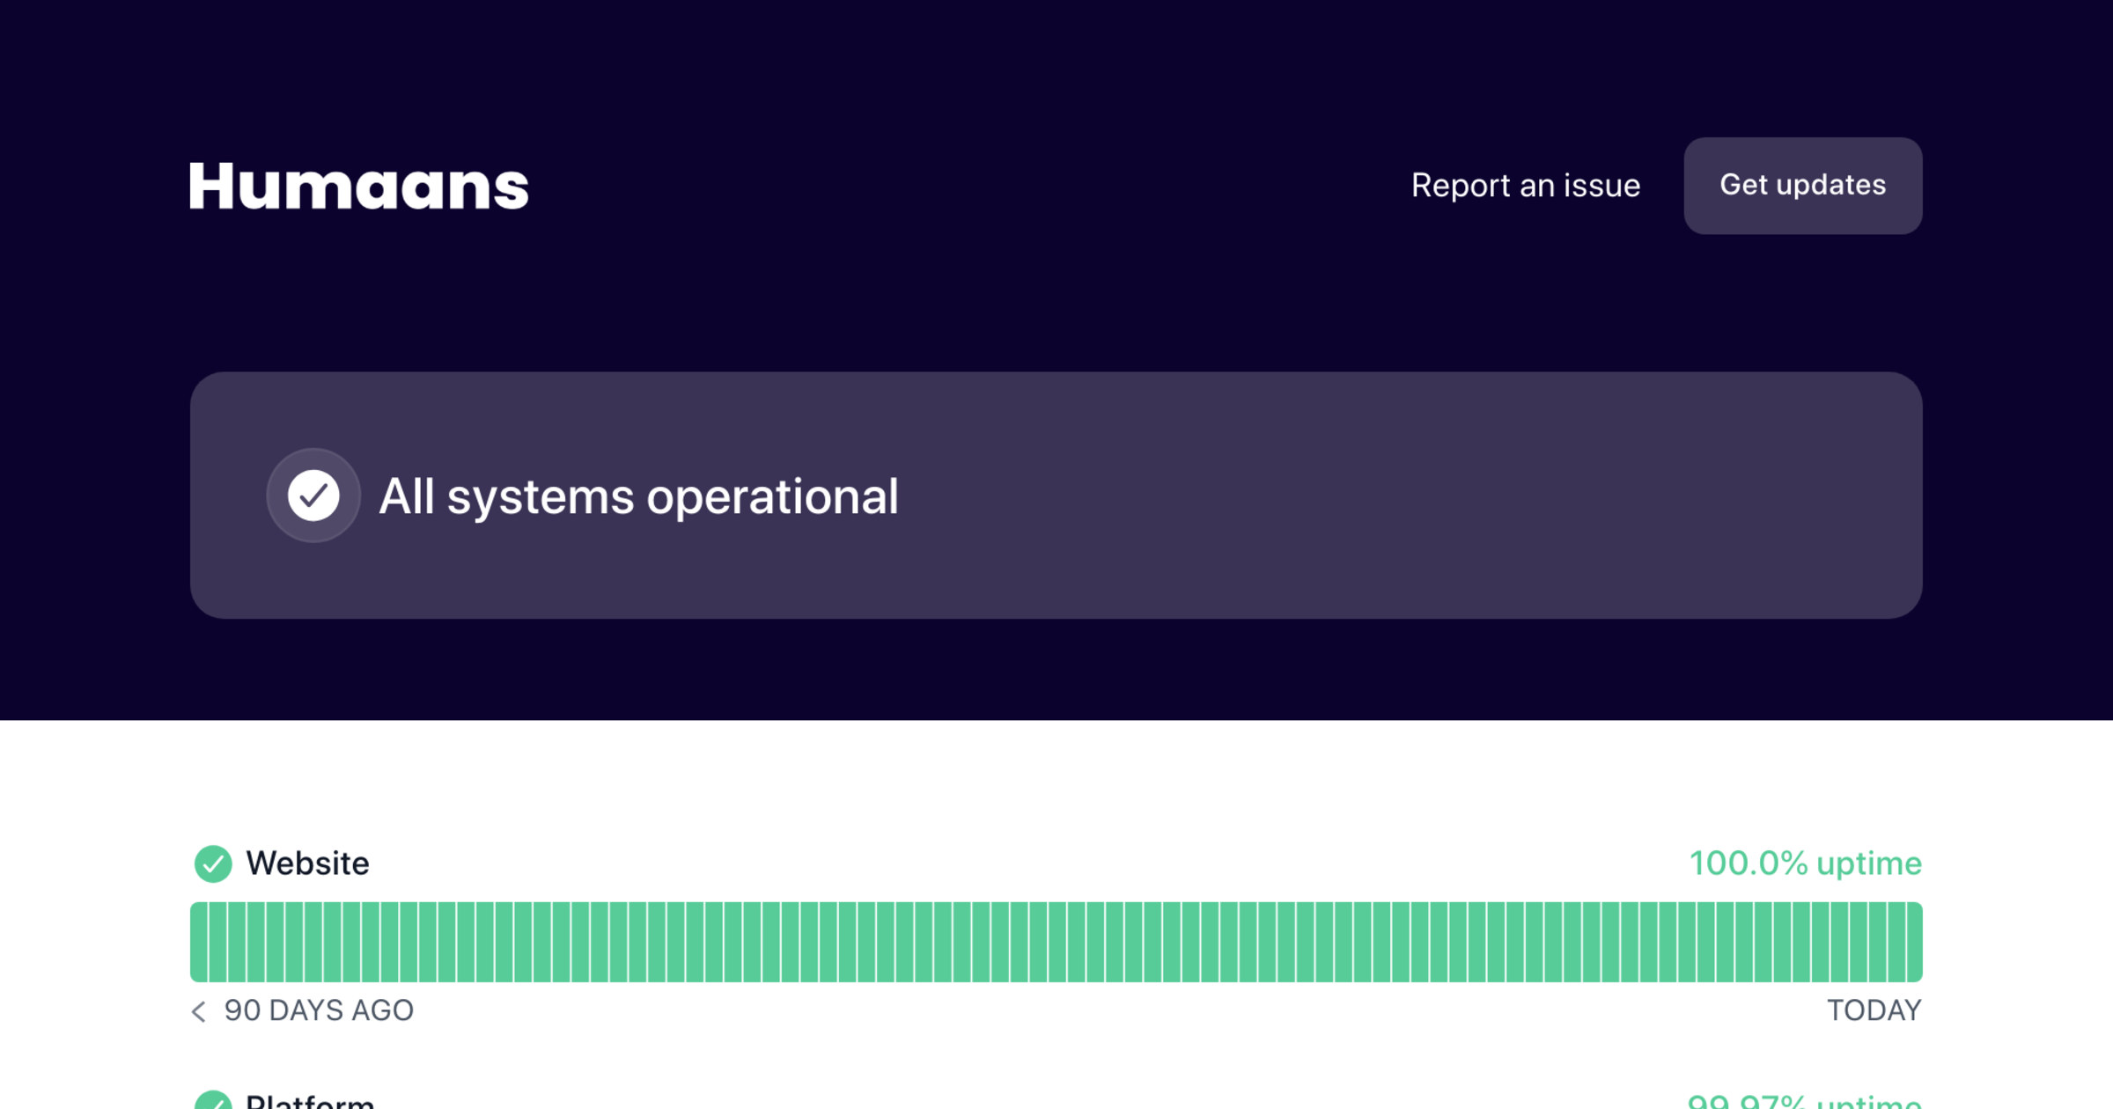This screenshot has height=1109, width=2113.
Task: Open the Report an issue page
Action: click(1526, 186)
